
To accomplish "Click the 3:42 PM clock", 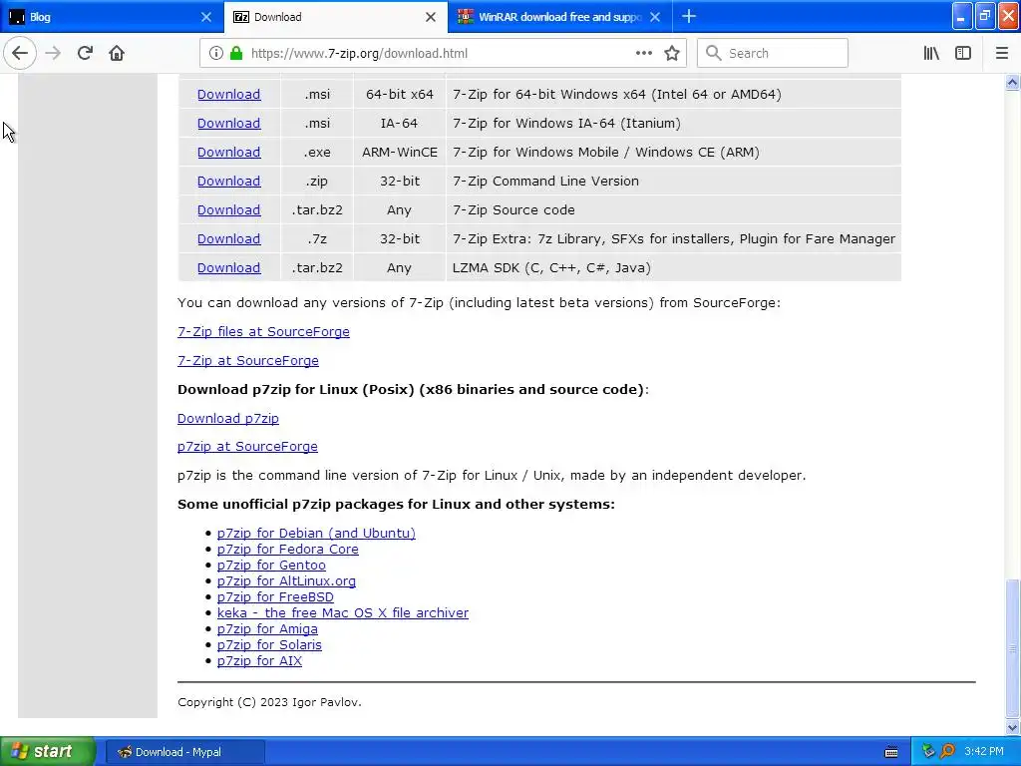I will coord(984,752).
